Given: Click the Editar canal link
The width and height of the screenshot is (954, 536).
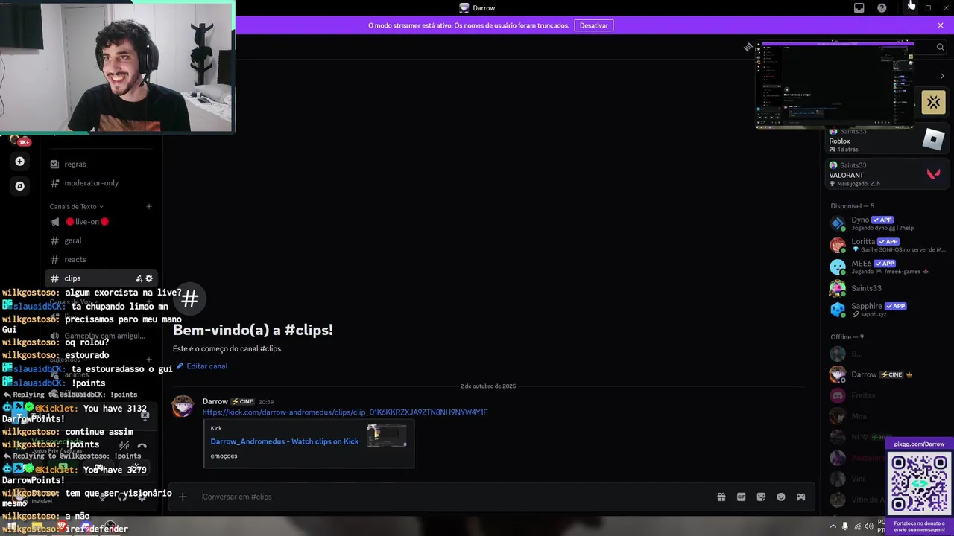Looking at the screenshot, I should click(202, 366).
